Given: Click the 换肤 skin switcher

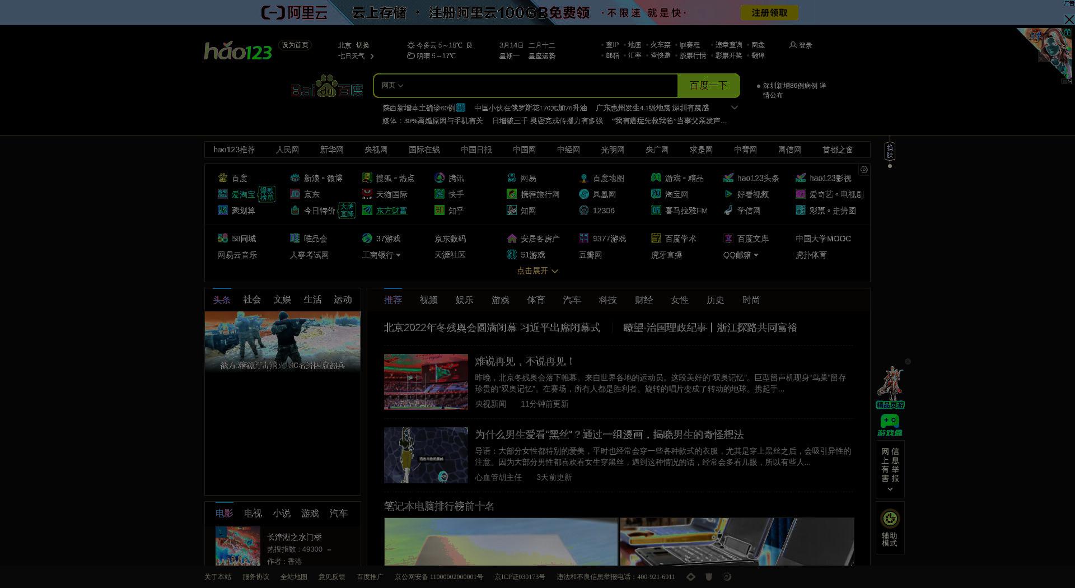Looking at the screenshot, I should (x=890, y=151).
